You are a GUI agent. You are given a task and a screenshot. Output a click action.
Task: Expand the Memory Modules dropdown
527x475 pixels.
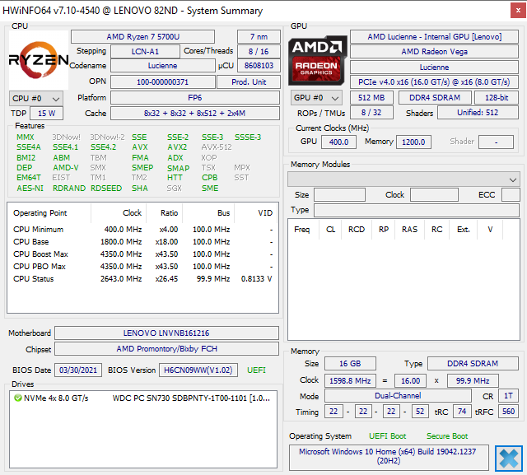point(403,179)
